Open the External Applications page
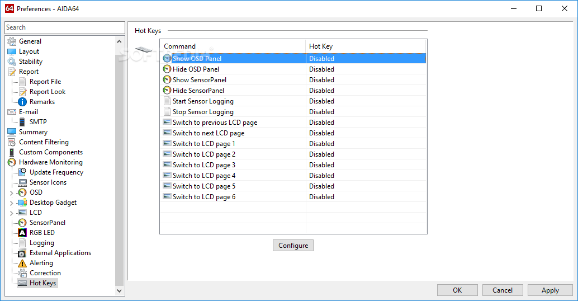This screenshot has width=578, height=301. (x=60, y=253)
